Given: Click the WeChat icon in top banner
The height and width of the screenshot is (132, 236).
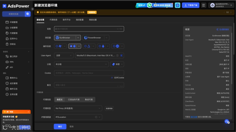Looking at the screenshot, I should pos(149,5).
